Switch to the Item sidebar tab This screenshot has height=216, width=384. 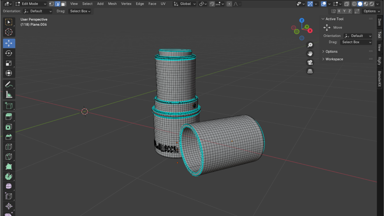click(x=380, y=22)
